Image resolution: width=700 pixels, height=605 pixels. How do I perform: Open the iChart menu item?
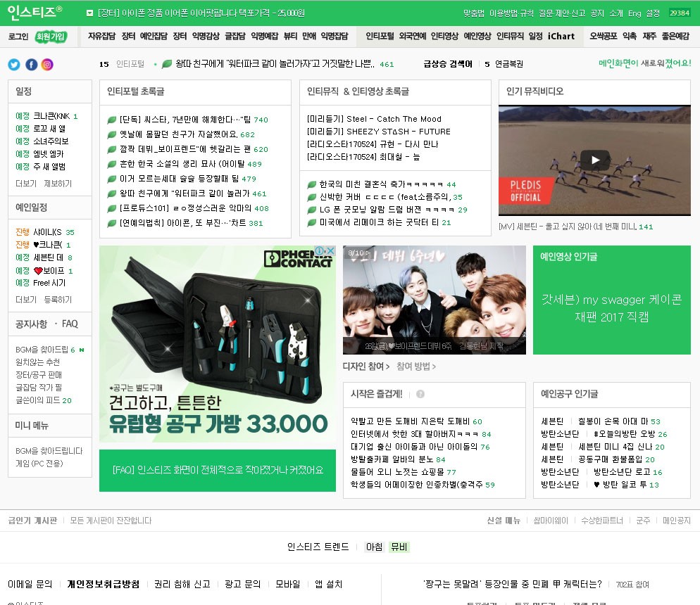coord(561,37)
